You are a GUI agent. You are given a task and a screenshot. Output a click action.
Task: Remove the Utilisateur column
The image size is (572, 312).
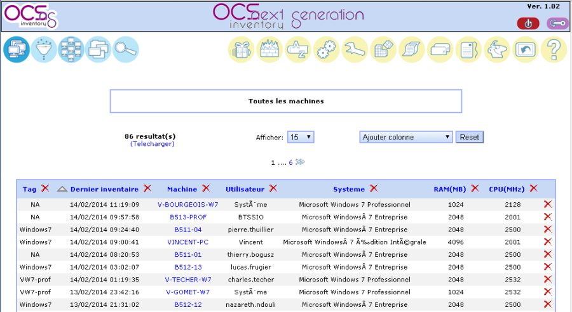click(x=273, y=188)
